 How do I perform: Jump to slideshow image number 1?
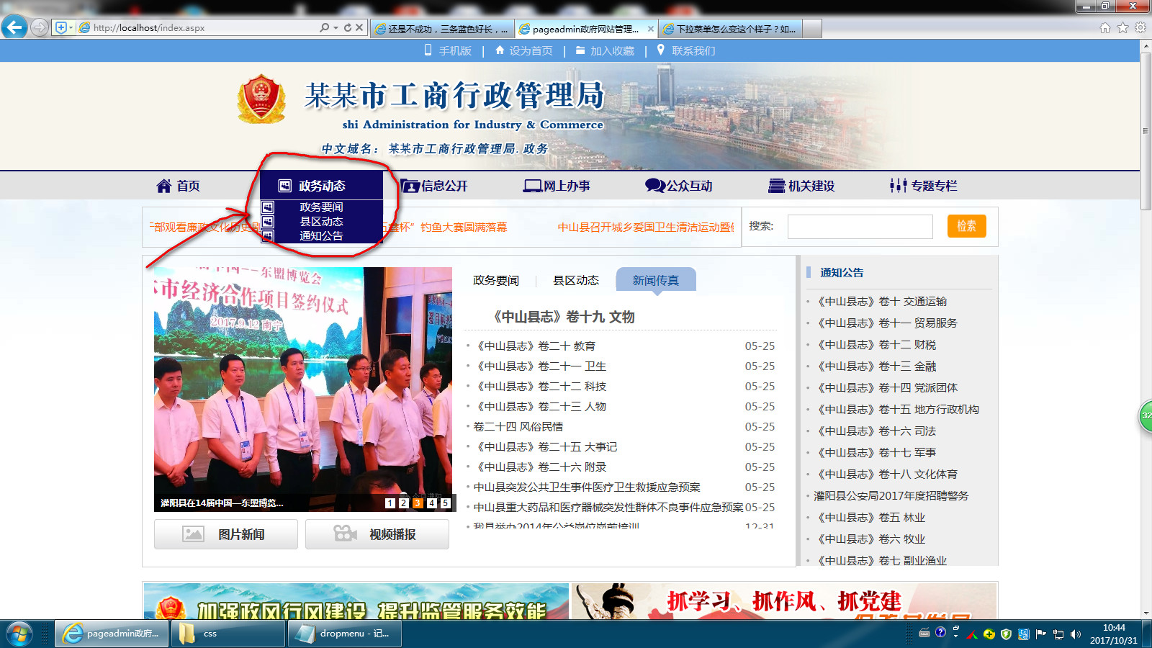[x=390, y=503]
